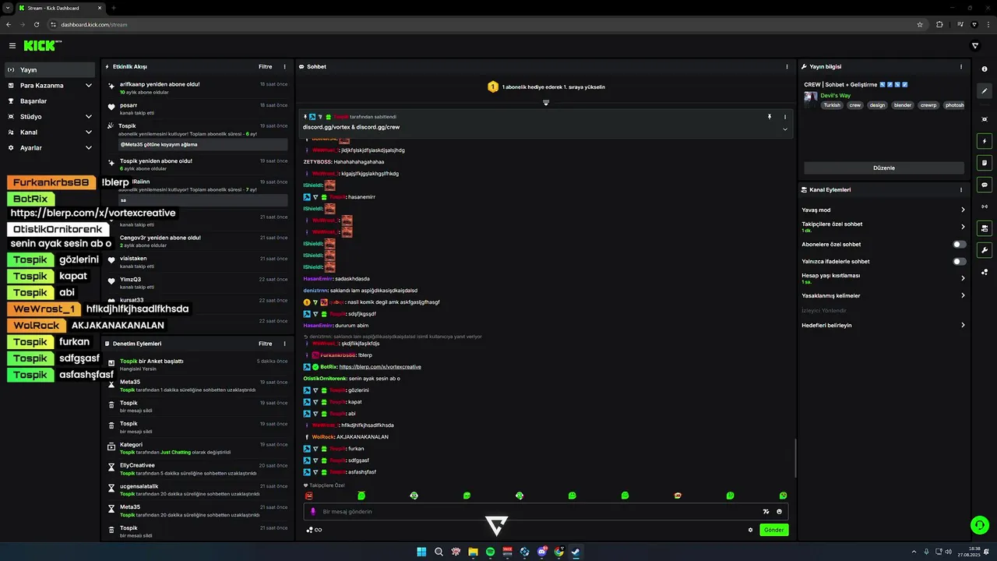Screen dimensions: 997x561
Task: Open Denetim Eylemleri panel options menu
Action: point(284,344)
